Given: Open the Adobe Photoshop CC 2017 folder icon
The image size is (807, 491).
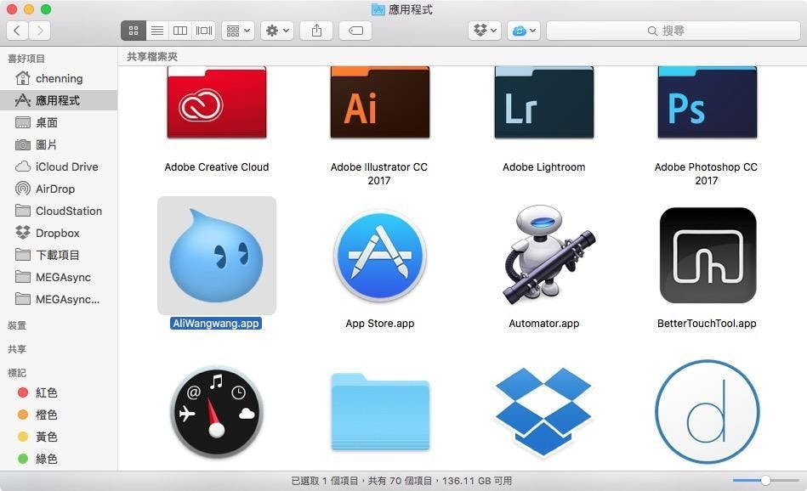Looking at the screenshot, I should pos(708,103).
